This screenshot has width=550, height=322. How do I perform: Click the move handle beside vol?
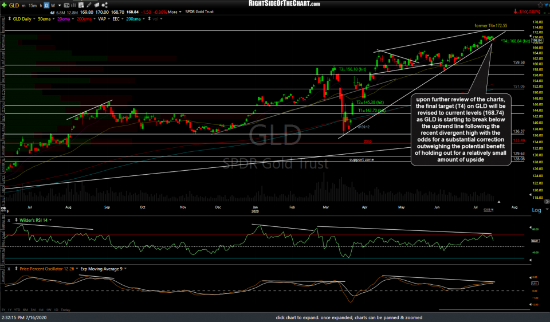[150, 19]
